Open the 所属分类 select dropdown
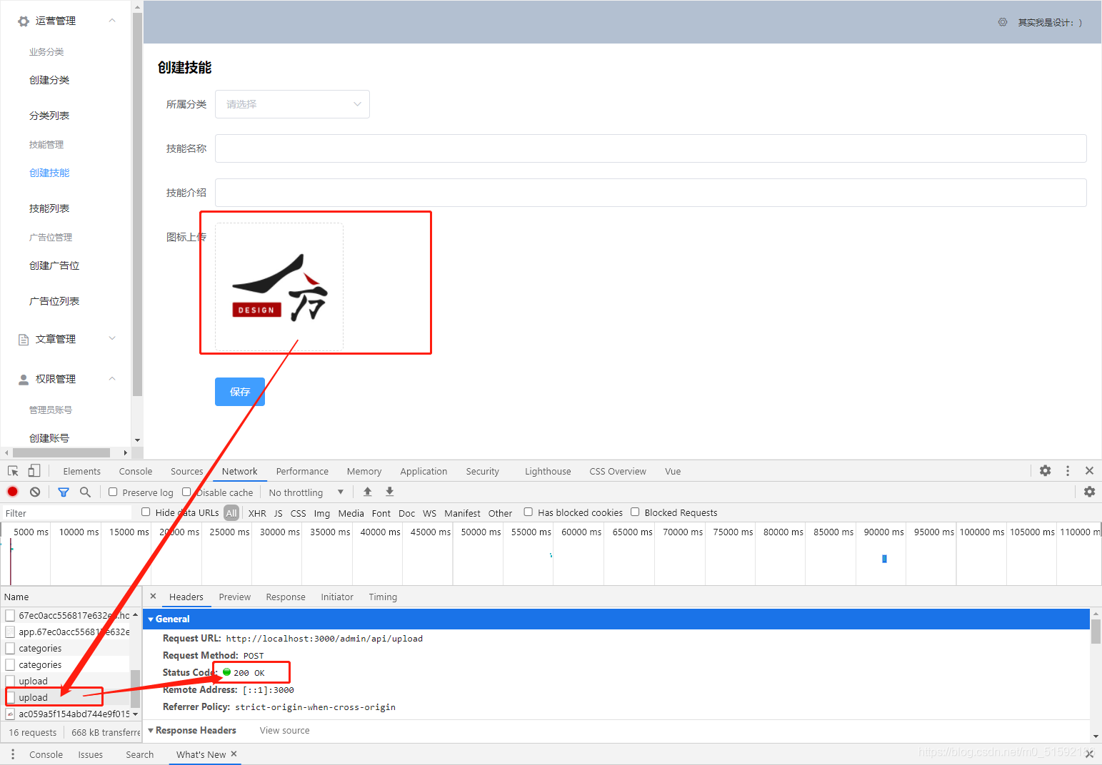Viewport: 1102px width, 765px height. (292, 104)
